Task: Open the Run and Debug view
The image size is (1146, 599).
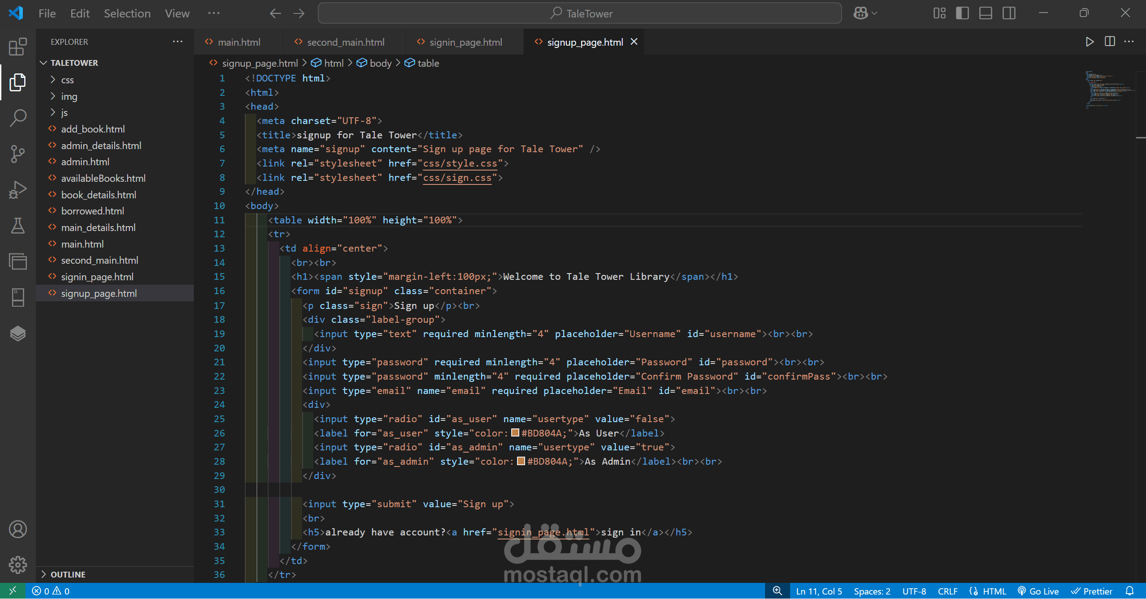Action: click(18, 190)
